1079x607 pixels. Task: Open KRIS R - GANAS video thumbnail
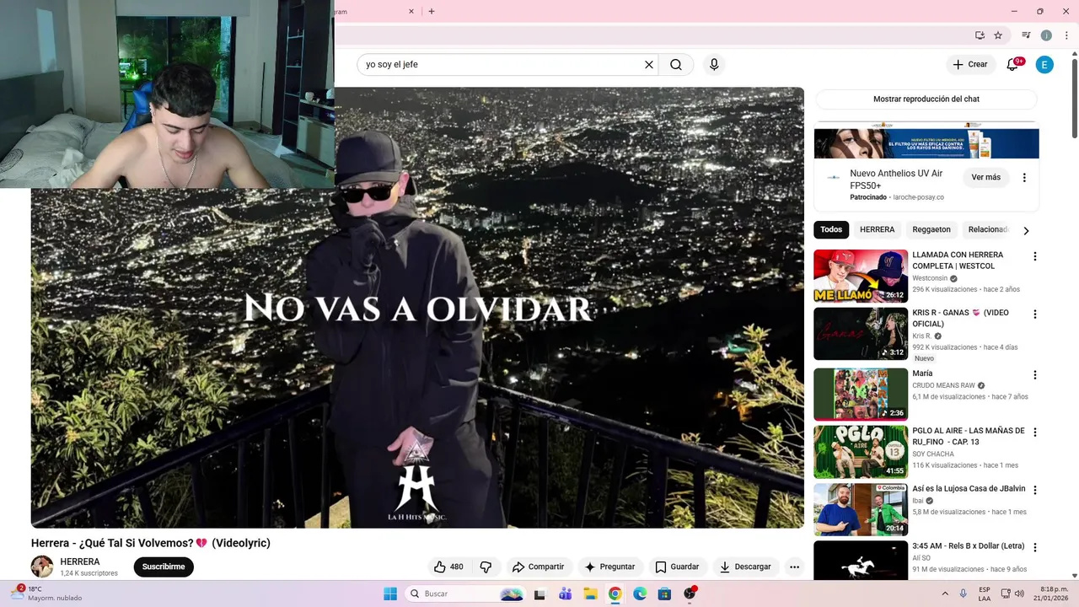pyautogui.click(x=861, y=334)
